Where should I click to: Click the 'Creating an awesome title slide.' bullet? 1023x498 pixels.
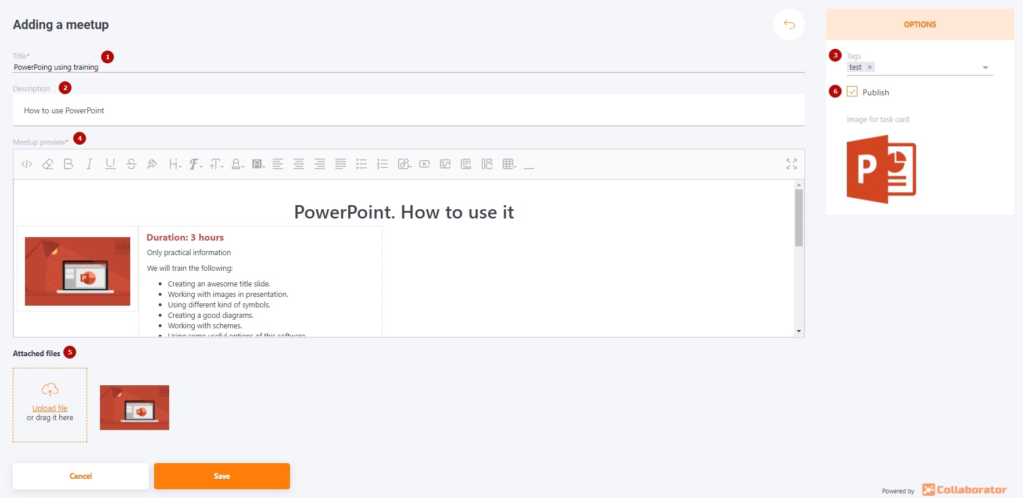(219, 284)
